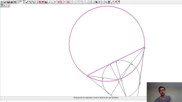Screen dimensions: 182x102
Task: Click the export icon next to the printer
Action: click(15, 2)
